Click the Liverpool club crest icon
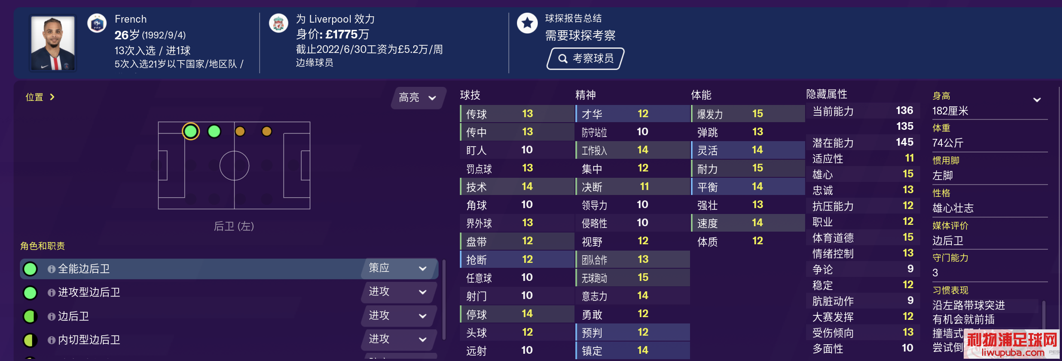This screenshot has width=1062, height=361. click(279, 23)
